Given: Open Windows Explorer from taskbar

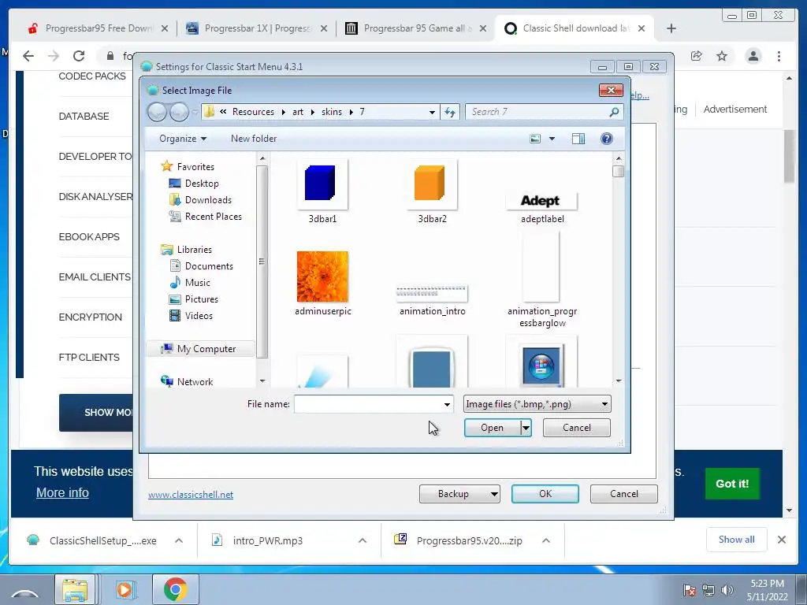Looking at the screenshot, I should pyautogui.click(x=75, y=589).
